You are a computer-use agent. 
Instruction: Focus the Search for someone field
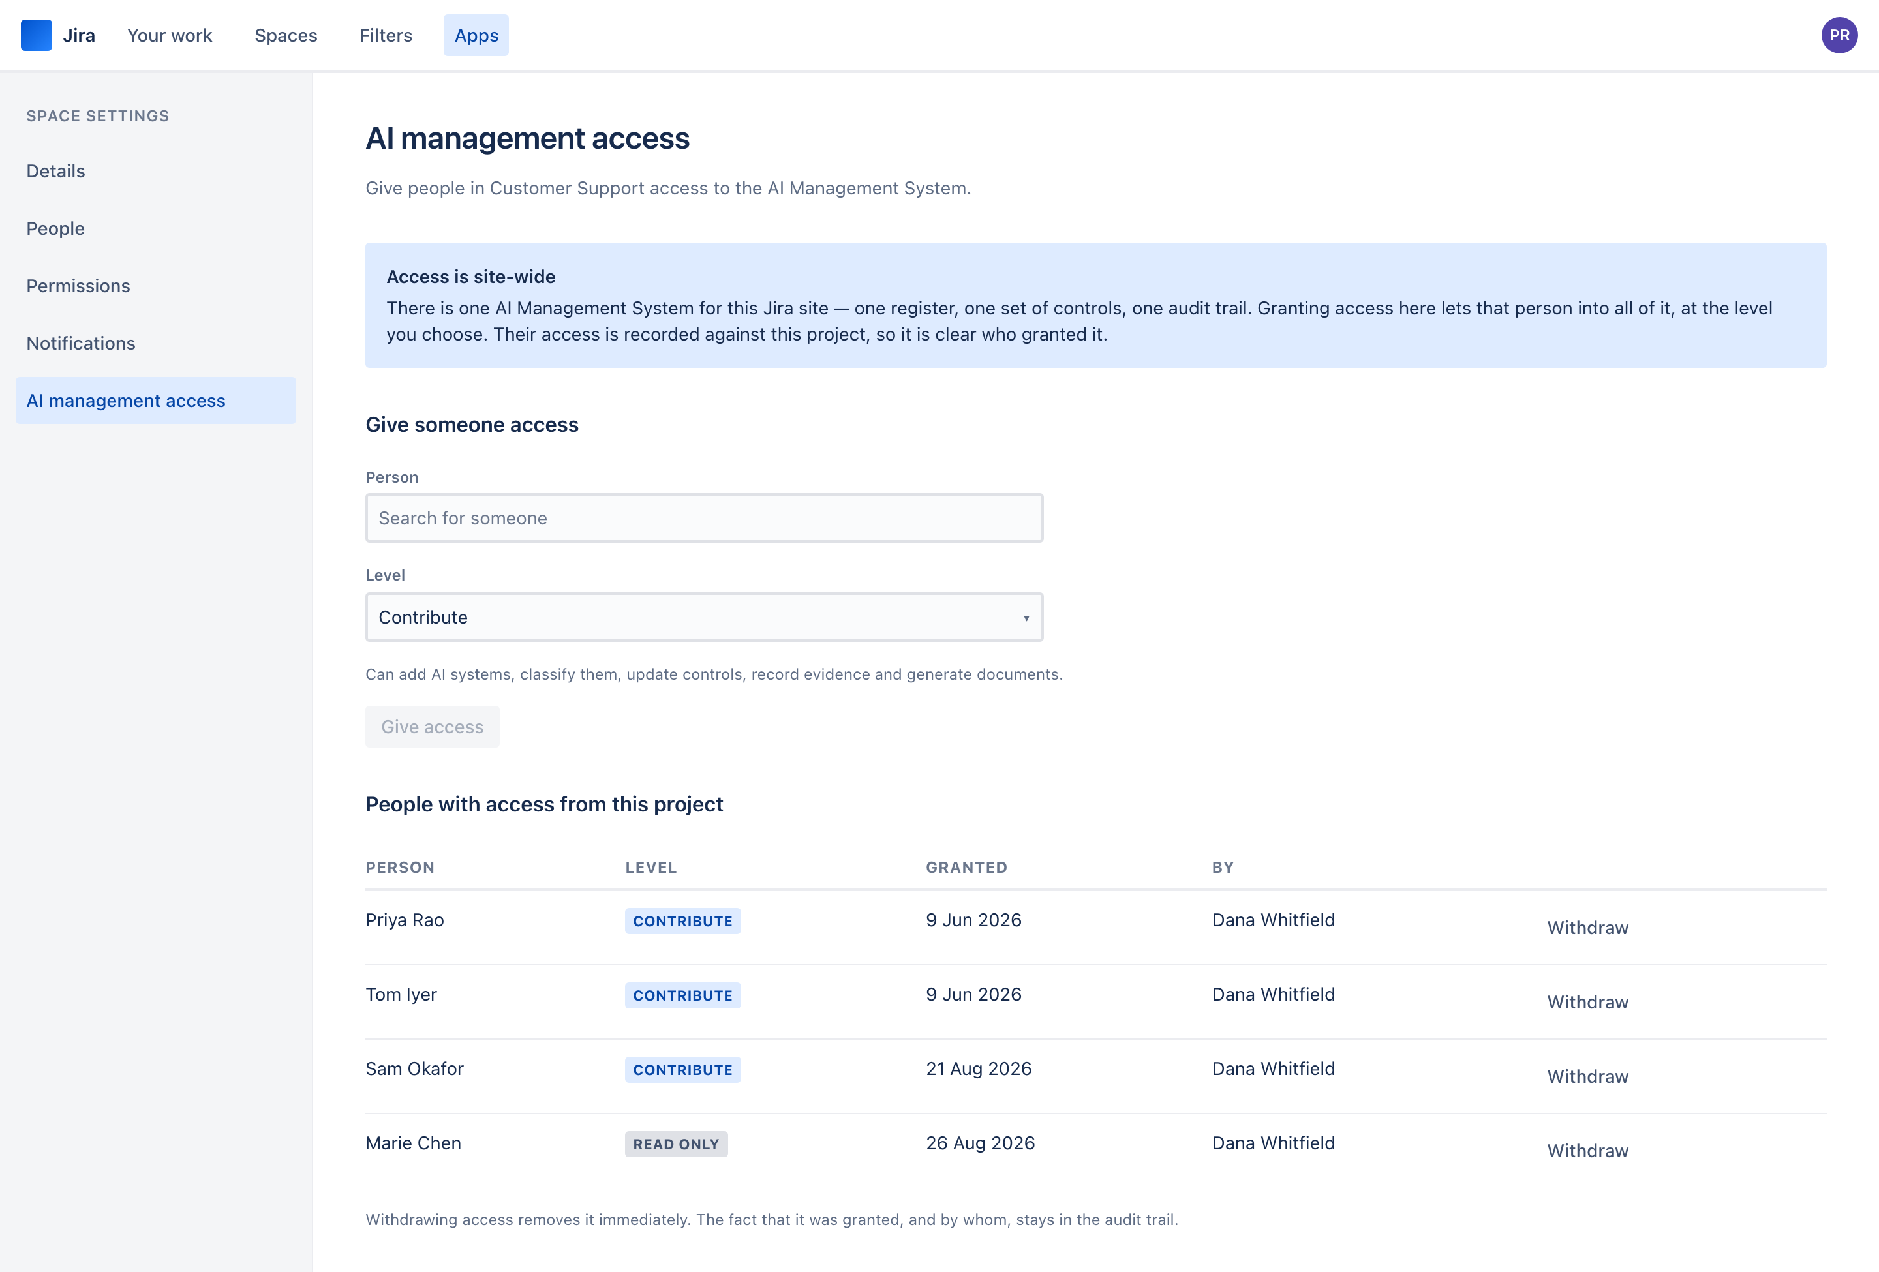point(704,518)
